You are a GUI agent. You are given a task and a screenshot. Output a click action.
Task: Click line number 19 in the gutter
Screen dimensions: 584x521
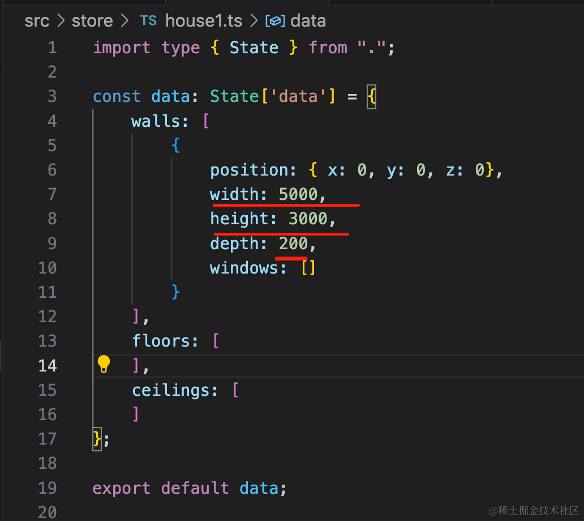coord(48,488)
